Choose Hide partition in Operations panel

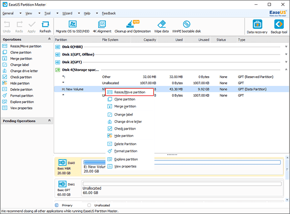[x=16, y=83]
